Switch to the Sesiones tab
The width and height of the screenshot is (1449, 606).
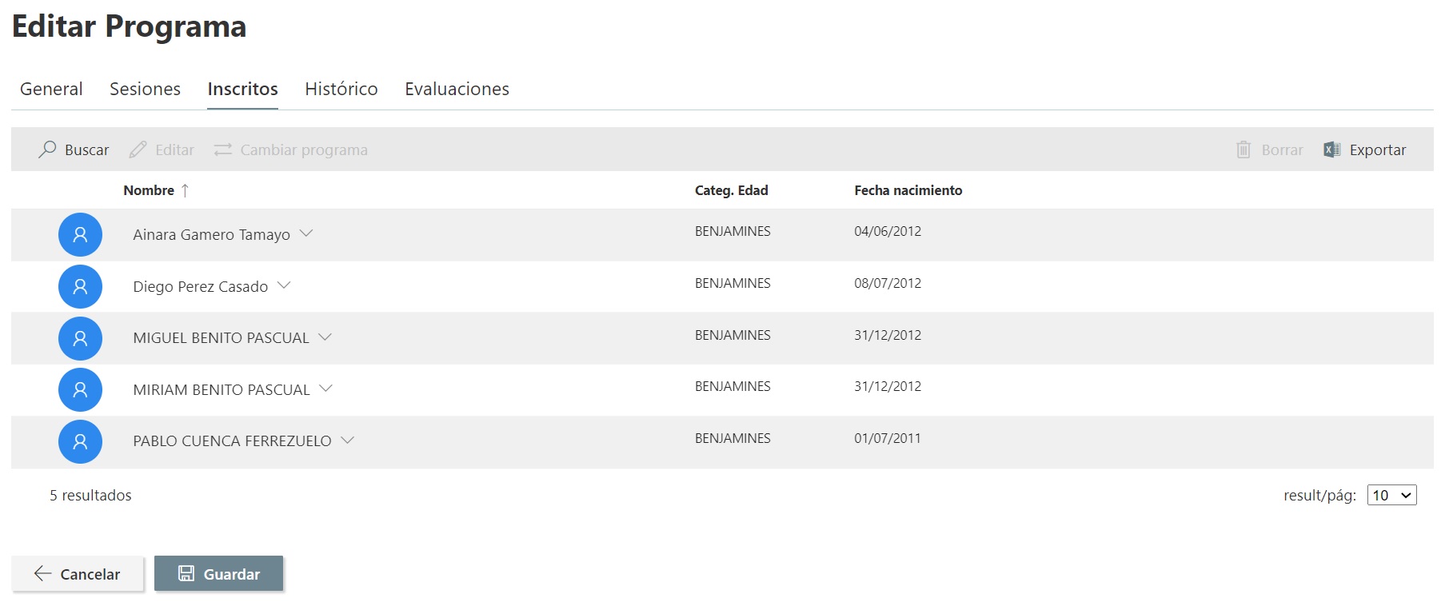pyautogui.click(x=145, y=89)
